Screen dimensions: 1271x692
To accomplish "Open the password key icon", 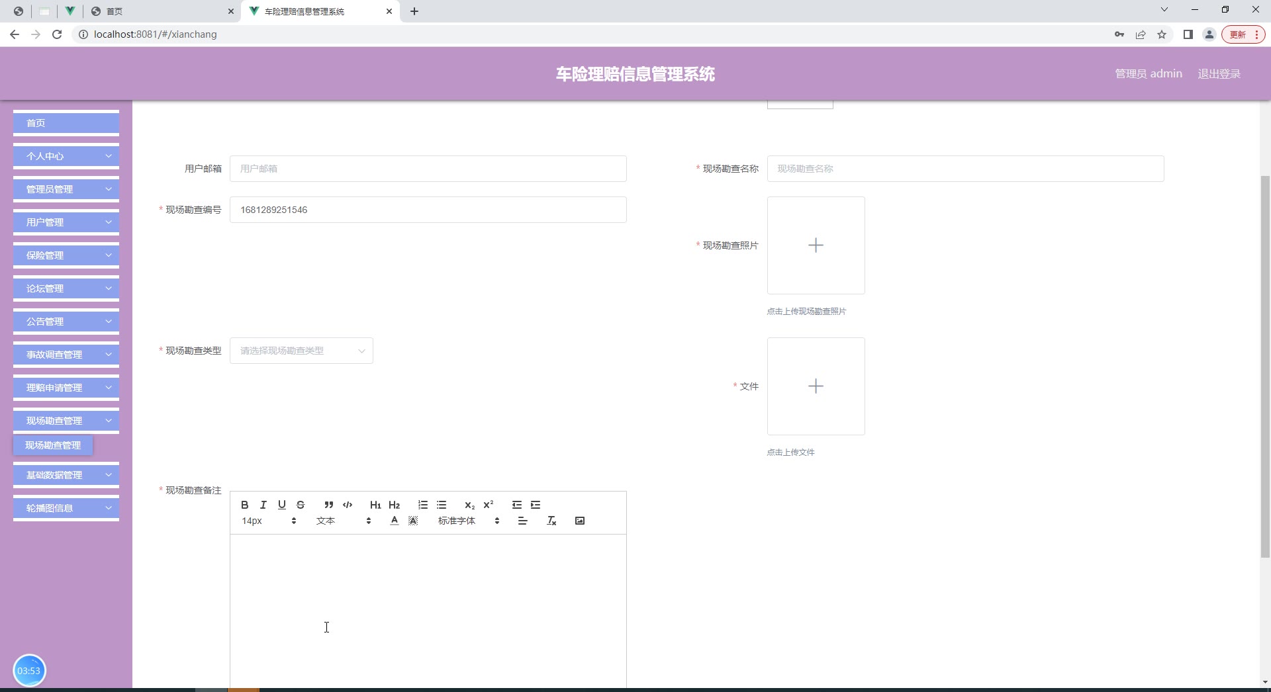I will (1119, 34).
